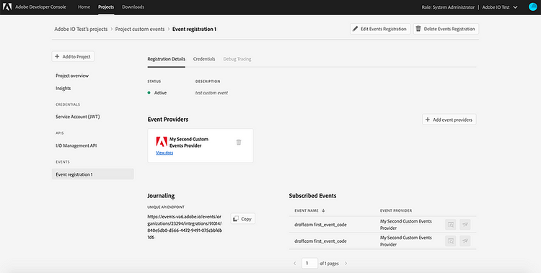This screenshot has width=541, height=273.
Task: Switch to Debug Tracing tab
Action: [237, 59]
